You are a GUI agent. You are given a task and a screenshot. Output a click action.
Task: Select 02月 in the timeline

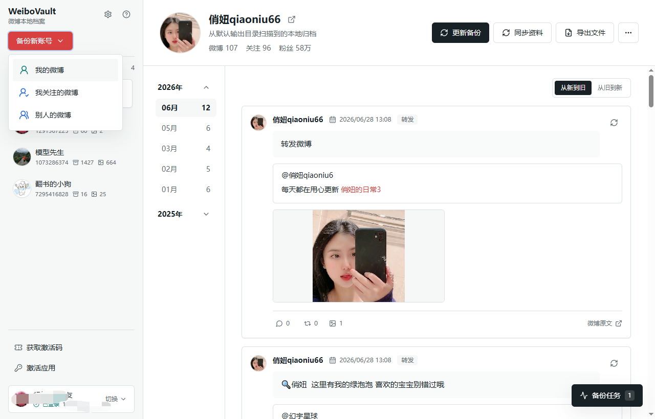186,169
